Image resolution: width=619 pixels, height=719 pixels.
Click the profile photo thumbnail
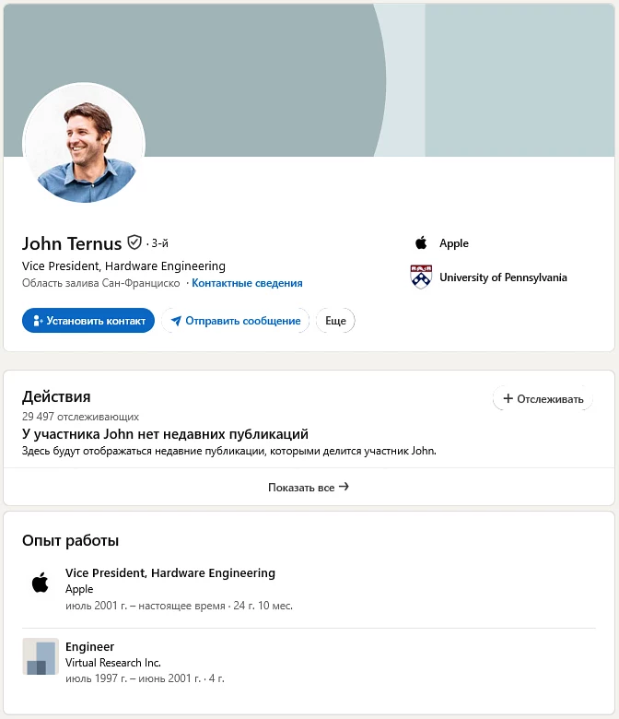pyautogui.click(x=84, y=144)
